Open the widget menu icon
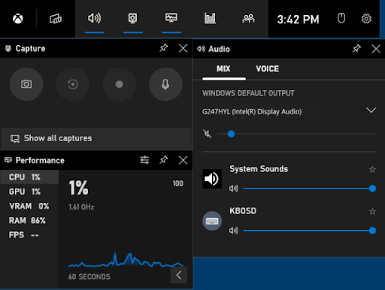 click(x=56, y=19)
